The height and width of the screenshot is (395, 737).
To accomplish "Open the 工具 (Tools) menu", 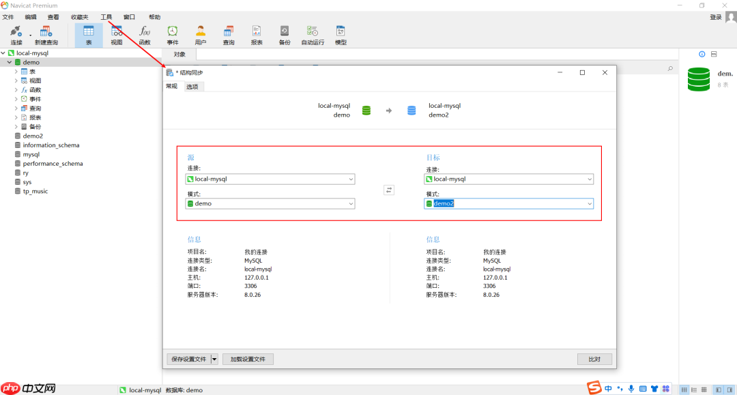I will (106, 17).
